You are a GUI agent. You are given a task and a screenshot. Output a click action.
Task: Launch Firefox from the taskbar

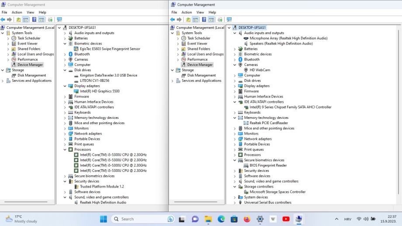click(x=247, y=219)
